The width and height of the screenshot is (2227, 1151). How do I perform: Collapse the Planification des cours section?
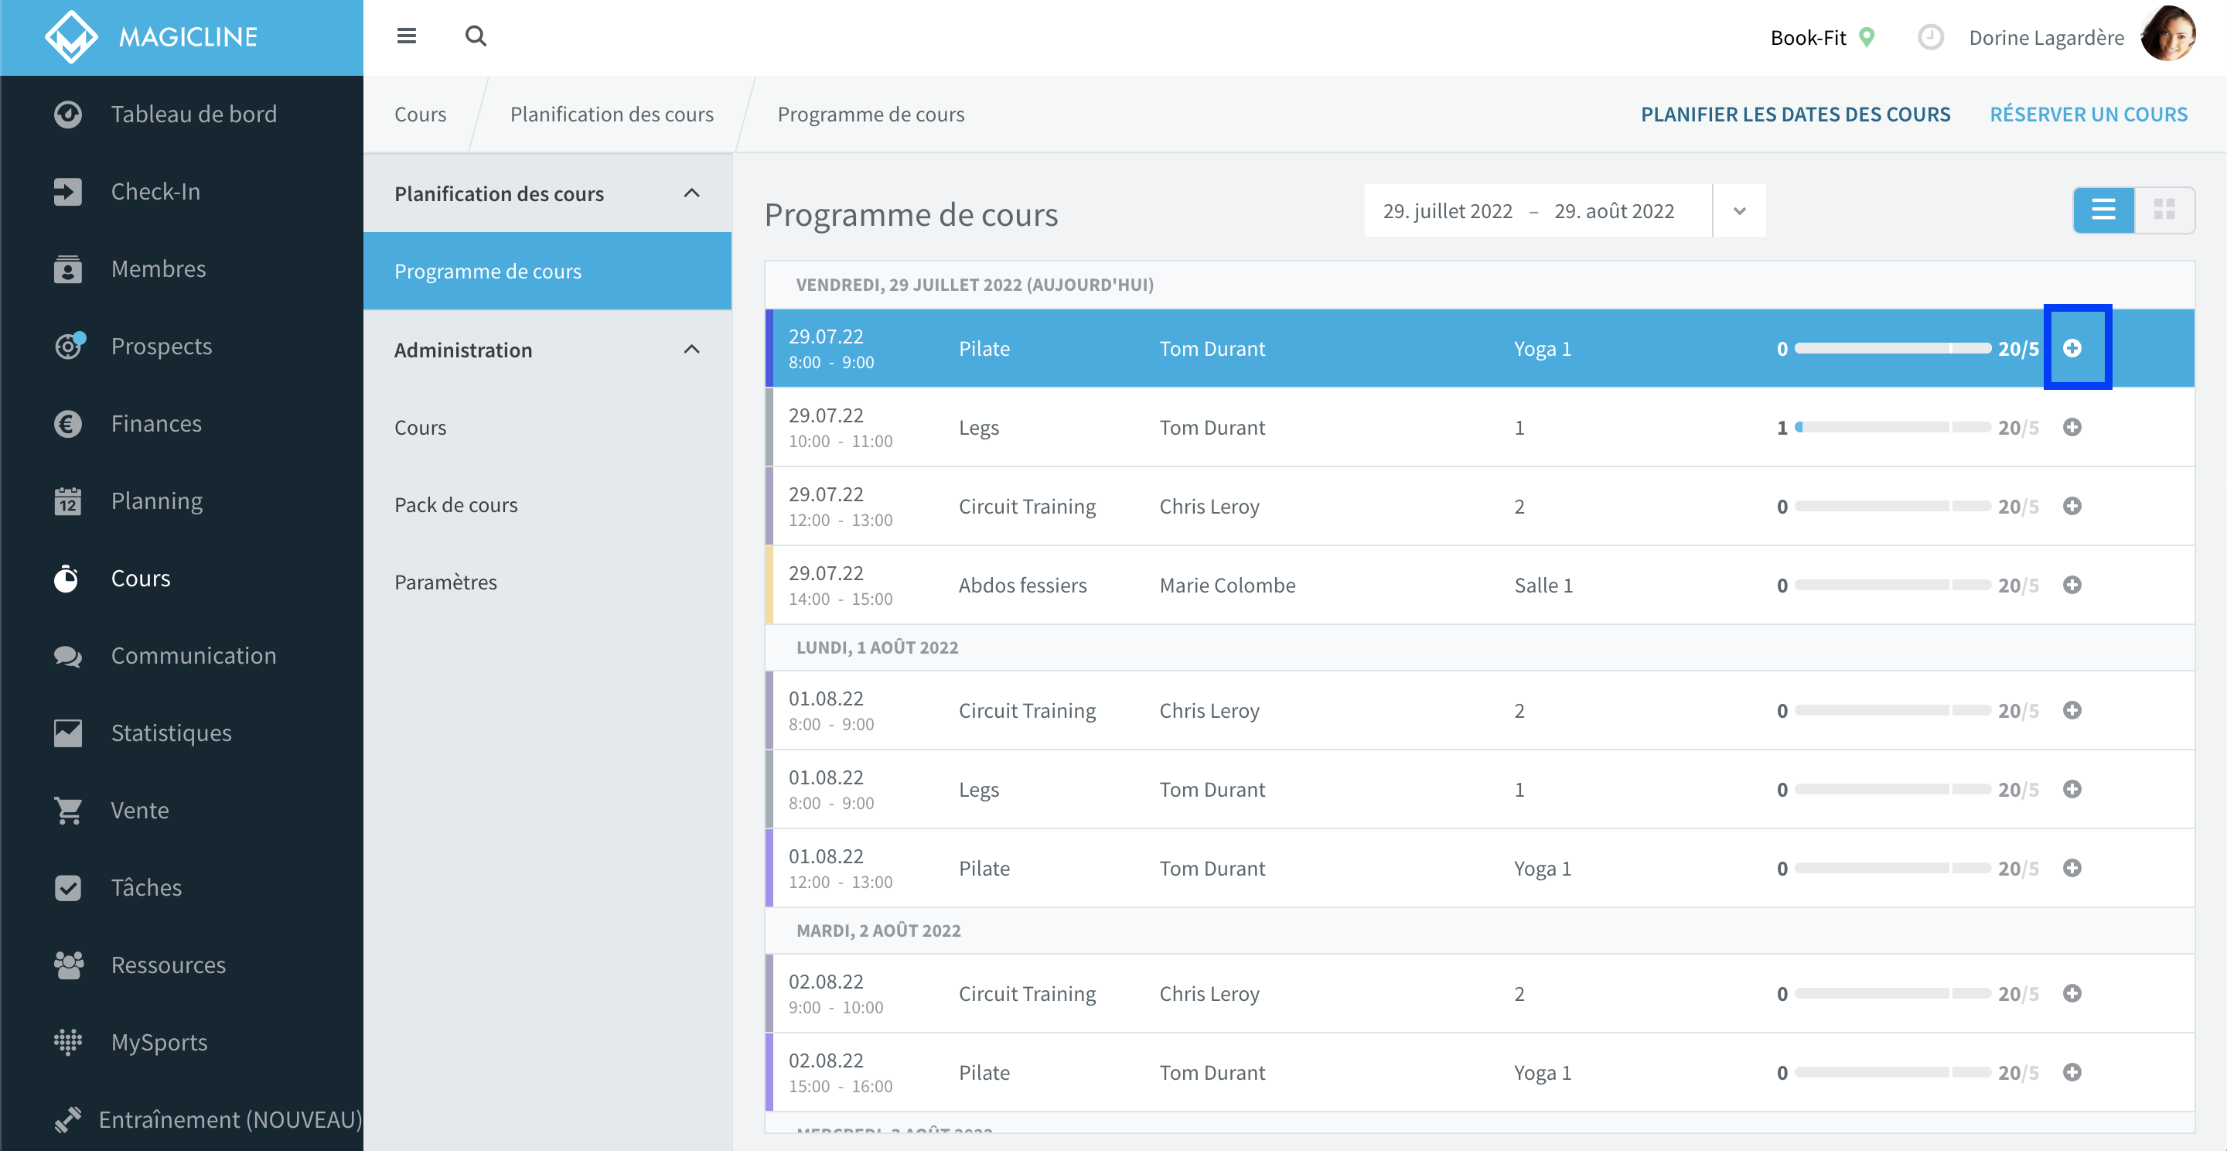coord(691,193)
